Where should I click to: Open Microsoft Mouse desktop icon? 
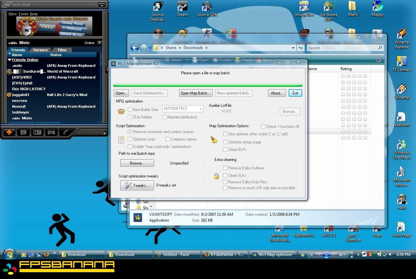[x=402, y=177]
